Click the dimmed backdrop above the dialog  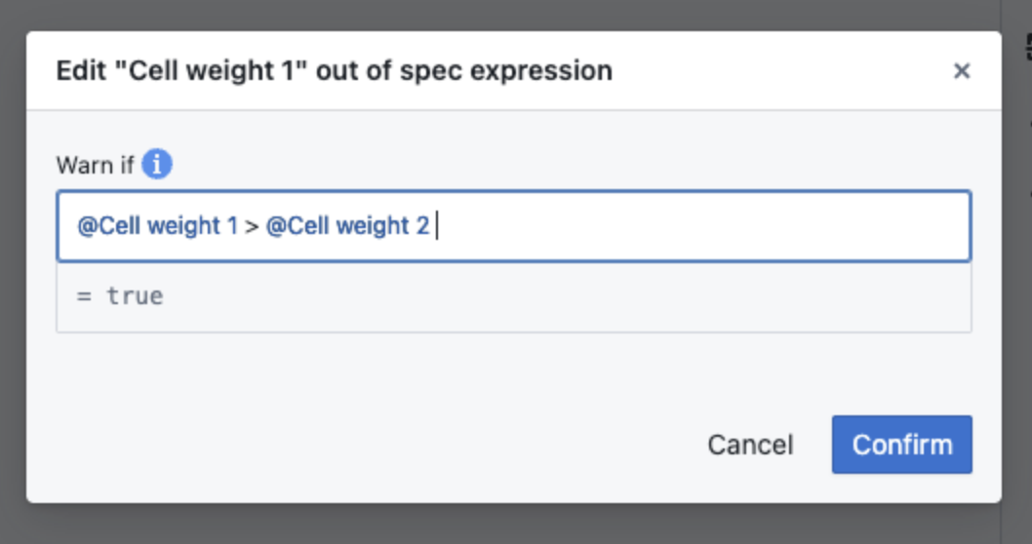click(513, 15)
